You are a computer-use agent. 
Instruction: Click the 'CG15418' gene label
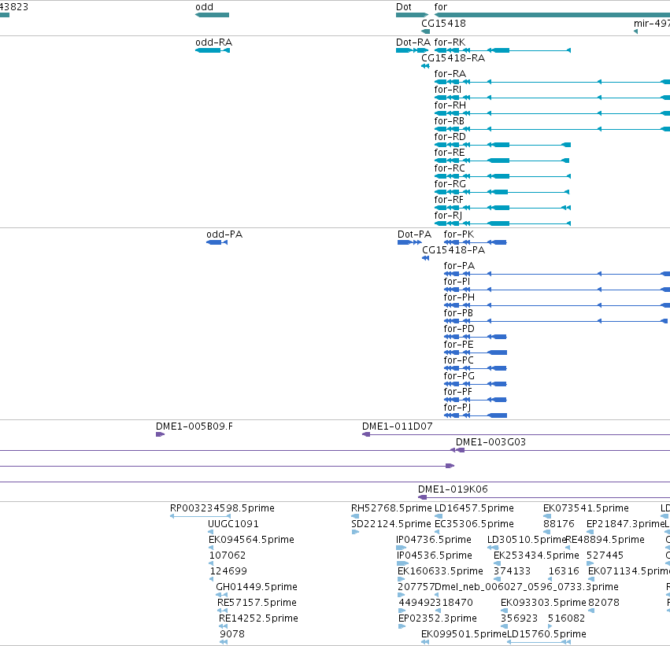tap(443, 24)
